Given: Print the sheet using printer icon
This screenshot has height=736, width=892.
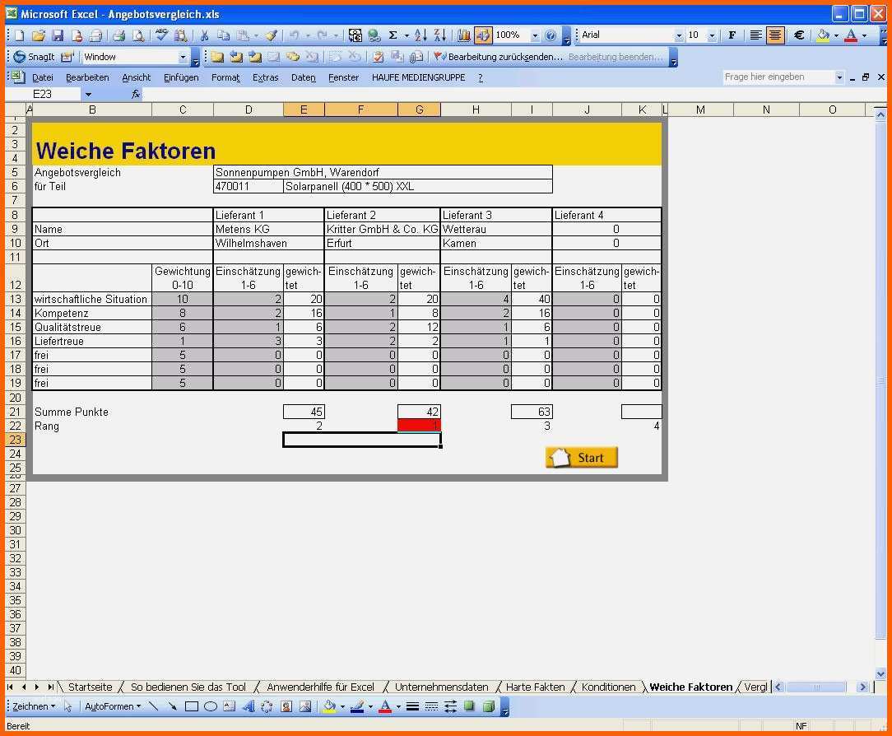Looking at the screenshot, I should (118, 36).
